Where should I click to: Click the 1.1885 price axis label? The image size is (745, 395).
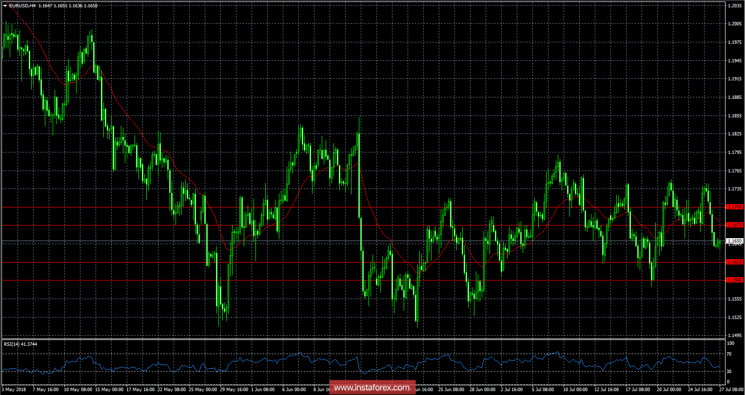tap(734, 97)
